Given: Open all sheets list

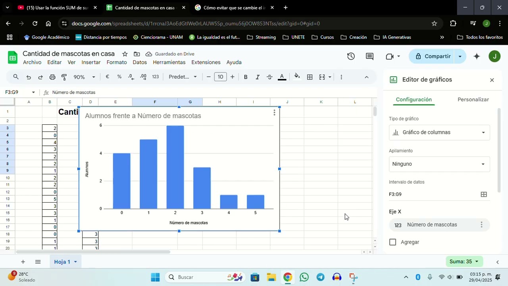Looking at the screenshot, I should (38, 262).
